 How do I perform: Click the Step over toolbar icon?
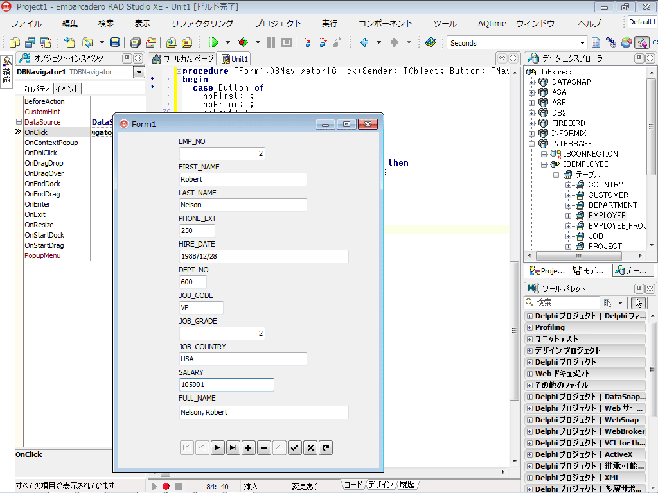[323, 42]
